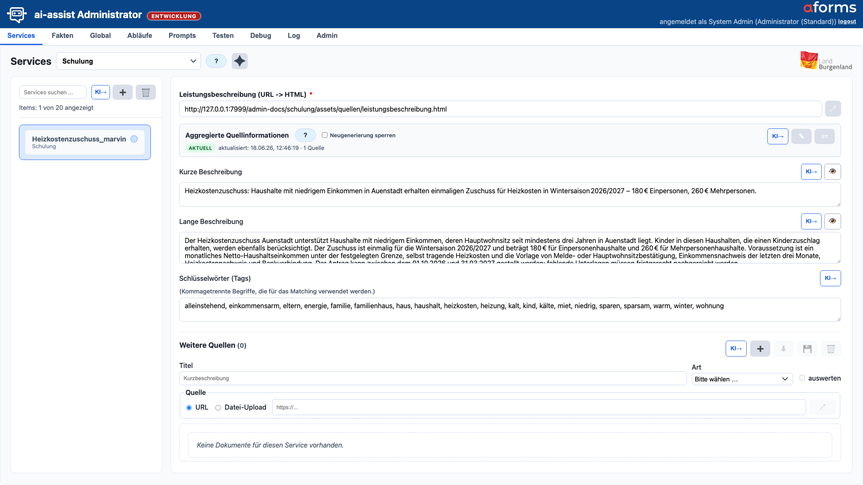This screenshot has width=863, height=485.
Task: Click the trash icon in Weitere Quellen
Action: coord(831,349)
